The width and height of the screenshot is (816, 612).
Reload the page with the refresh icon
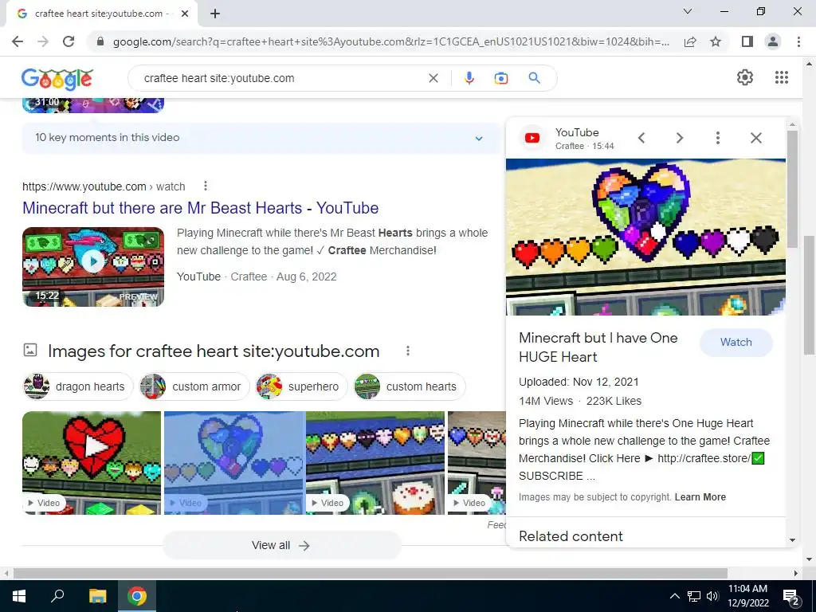coord(69,41)
